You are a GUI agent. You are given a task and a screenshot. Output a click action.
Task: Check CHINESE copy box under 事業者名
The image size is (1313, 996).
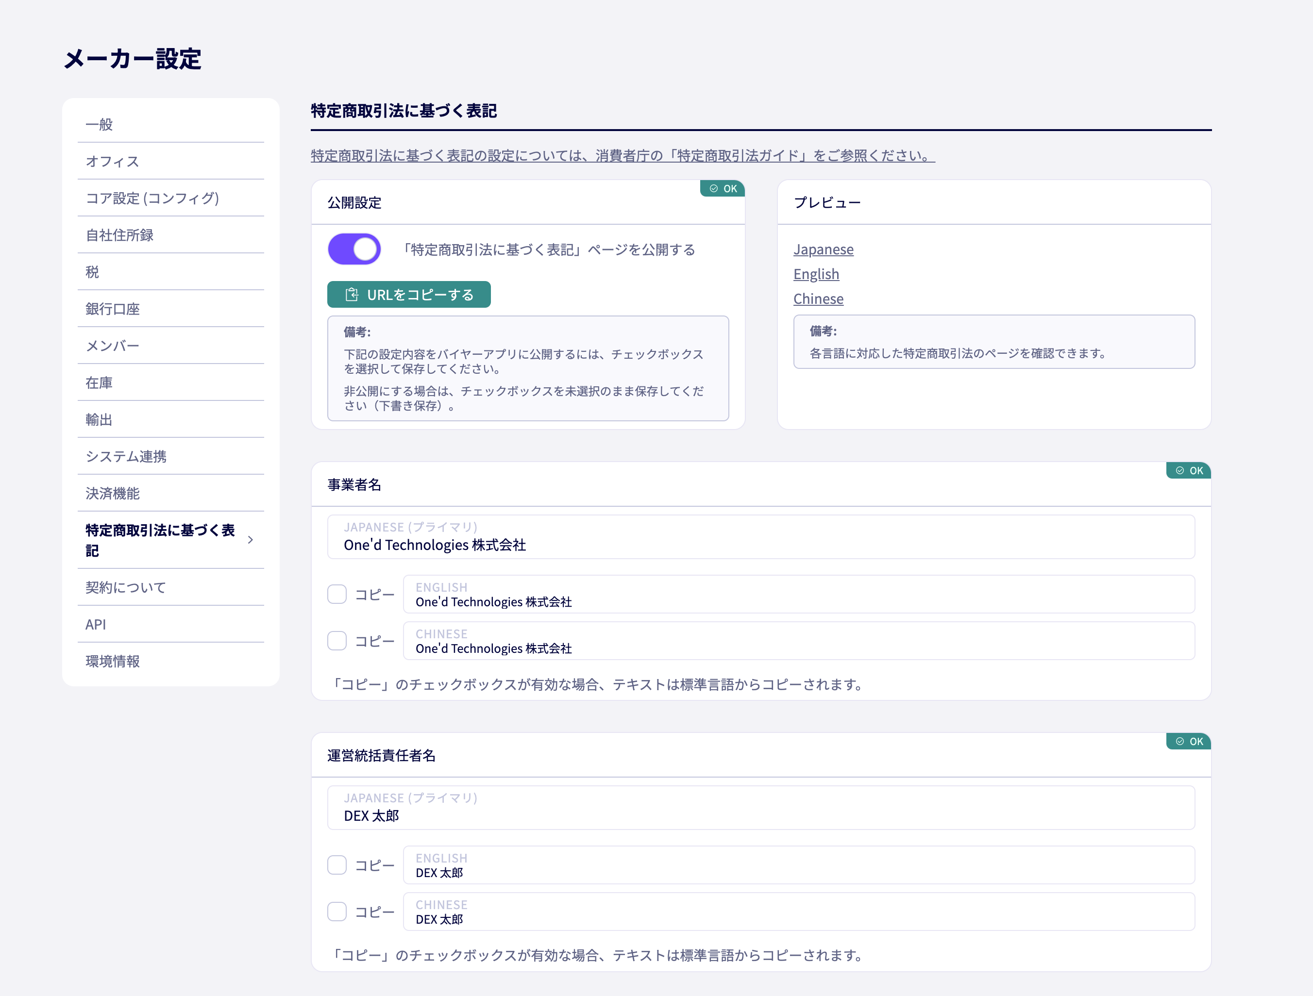click(337, 641)
